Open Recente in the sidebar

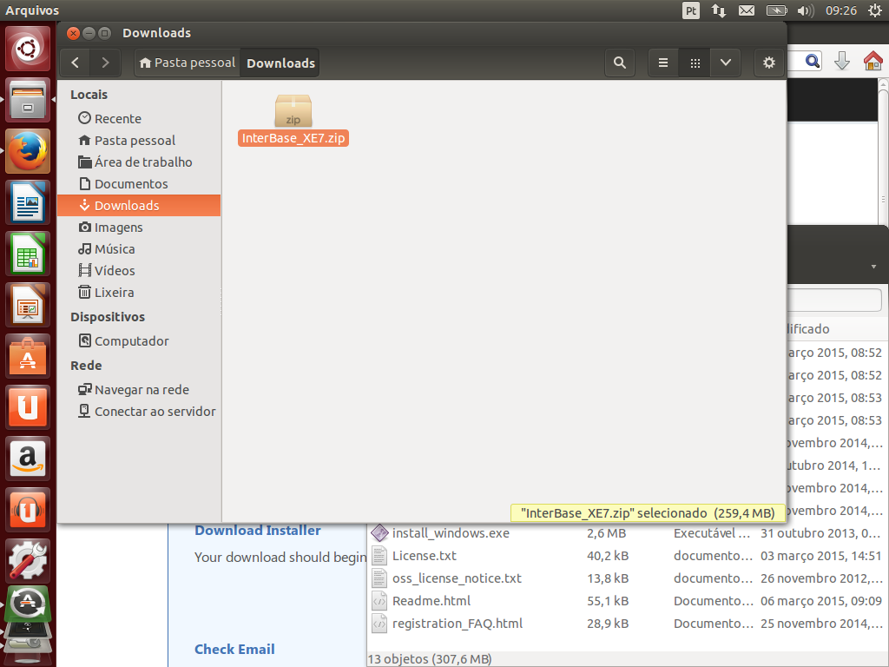click(x=117, y=119)
